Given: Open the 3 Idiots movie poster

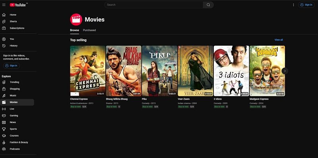Looking at the screenshot, I should tap(231, 71).
